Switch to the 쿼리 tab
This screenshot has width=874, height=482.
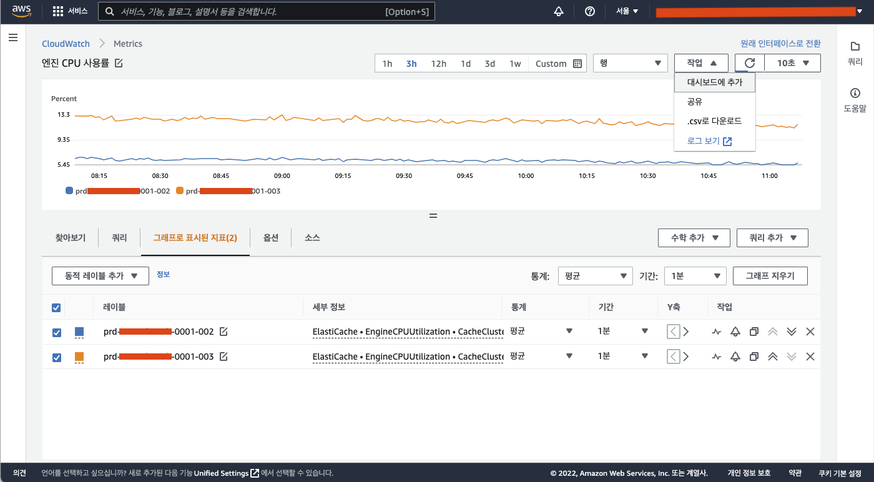(x=119, y=238)
